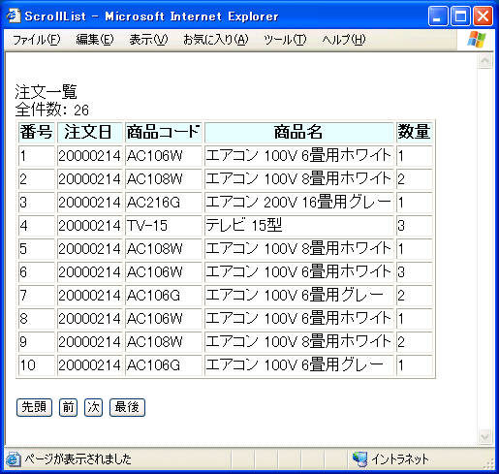Click the 最後 button

[127, 407]
